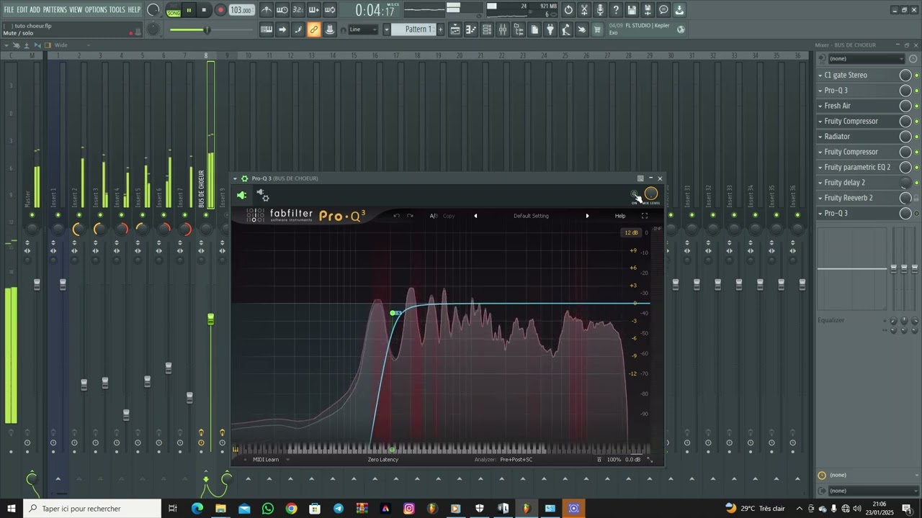Select the green high-pass EQ band node

coord(393,313)
